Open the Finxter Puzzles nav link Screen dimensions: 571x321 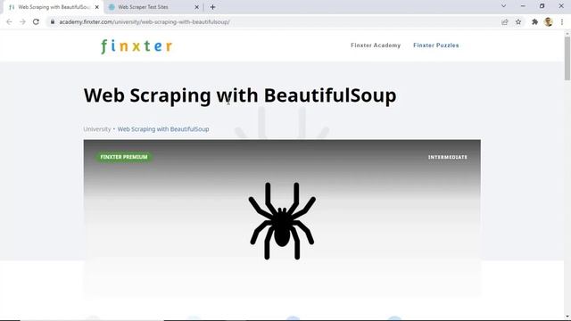(436, 45)
